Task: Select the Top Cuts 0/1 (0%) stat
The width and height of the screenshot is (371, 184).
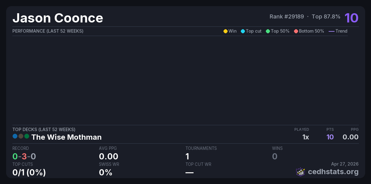Action: [29, 172]
